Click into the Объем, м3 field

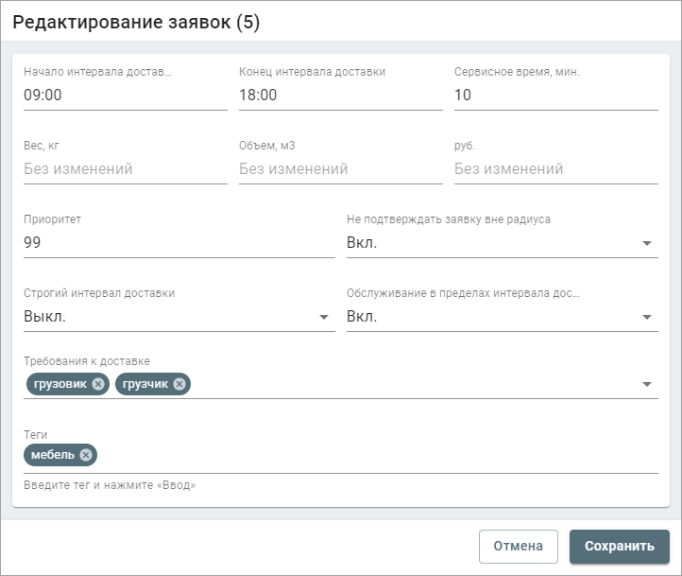click(x=341, y=169)
